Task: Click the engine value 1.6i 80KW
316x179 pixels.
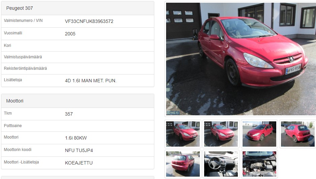Action: 76,138
